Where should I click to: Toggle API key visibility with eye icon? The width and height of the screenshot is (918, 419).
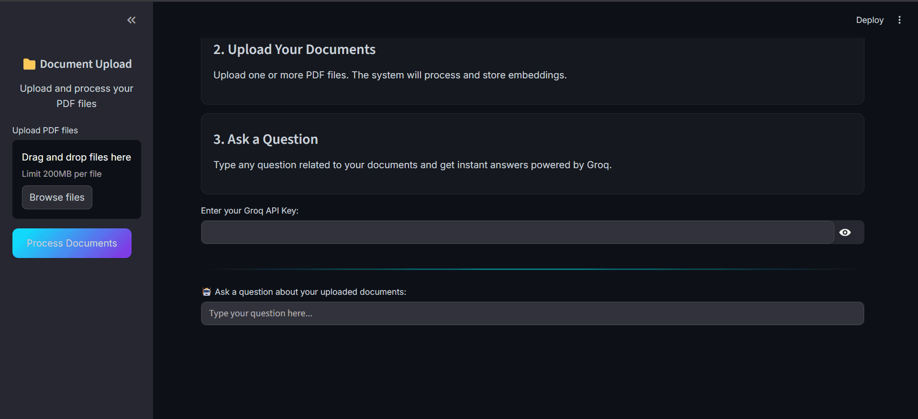click(x=845, y=232)
